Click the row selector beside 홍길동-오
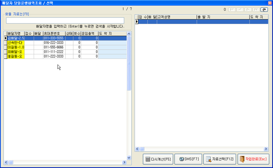Screen dimensions: 273x168 coord(5,56)
